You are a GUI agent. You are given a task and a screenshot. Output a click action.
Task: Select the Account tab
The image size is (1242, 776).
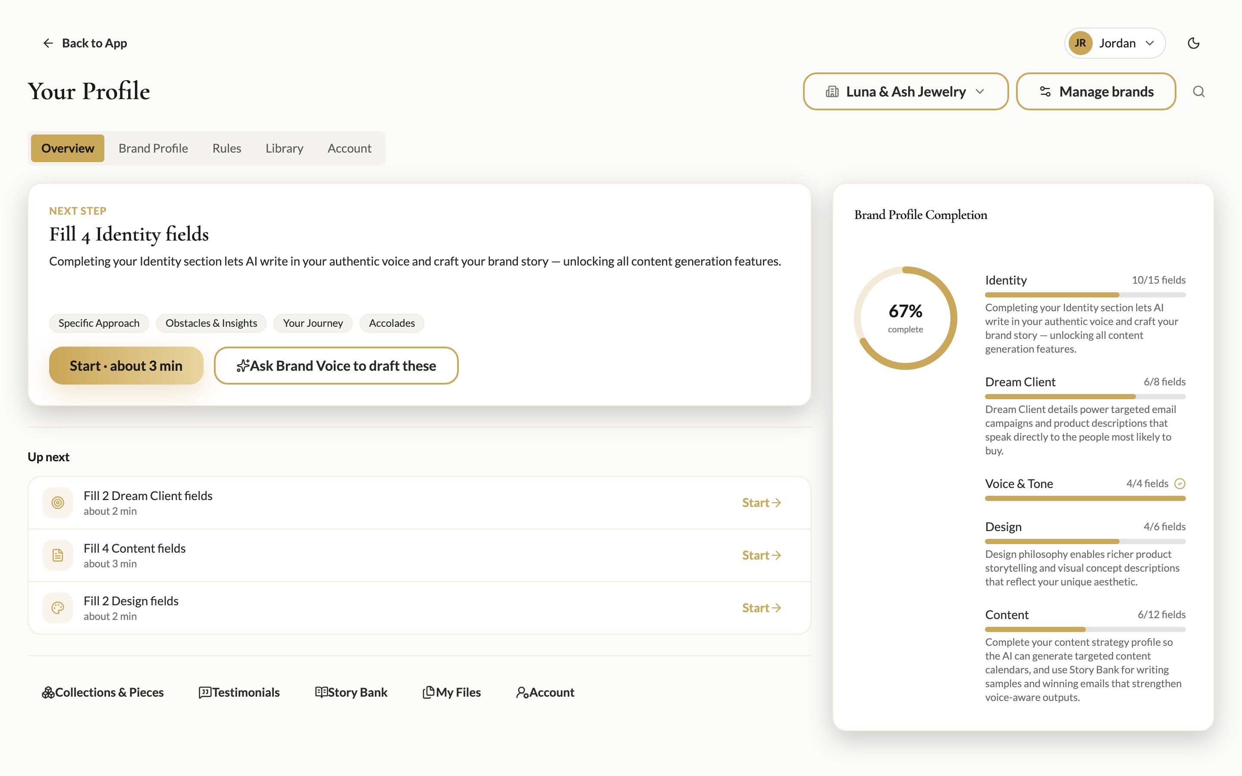tap(349, 148)
